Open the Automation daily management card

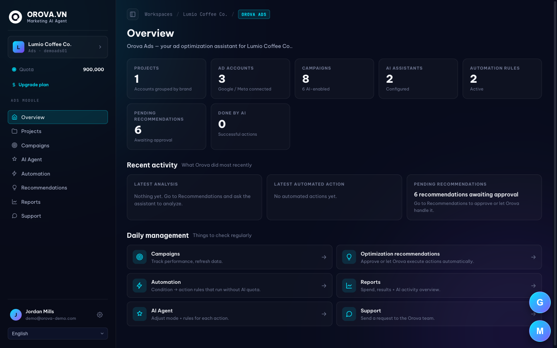pos(230,286)
